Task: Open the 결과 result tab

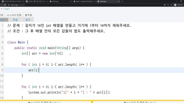Action: coord(28,20)
